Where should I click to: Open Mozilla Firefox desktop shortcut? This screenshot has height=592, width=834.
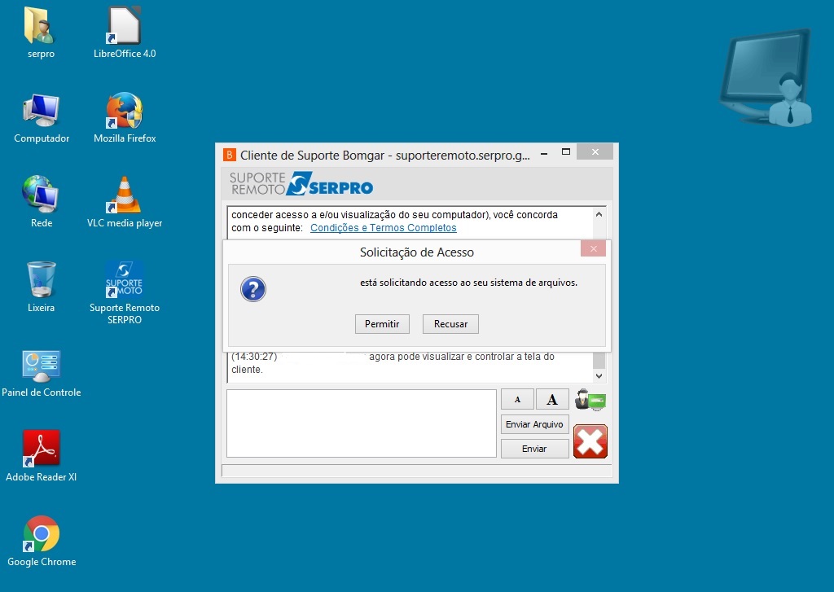125,111
